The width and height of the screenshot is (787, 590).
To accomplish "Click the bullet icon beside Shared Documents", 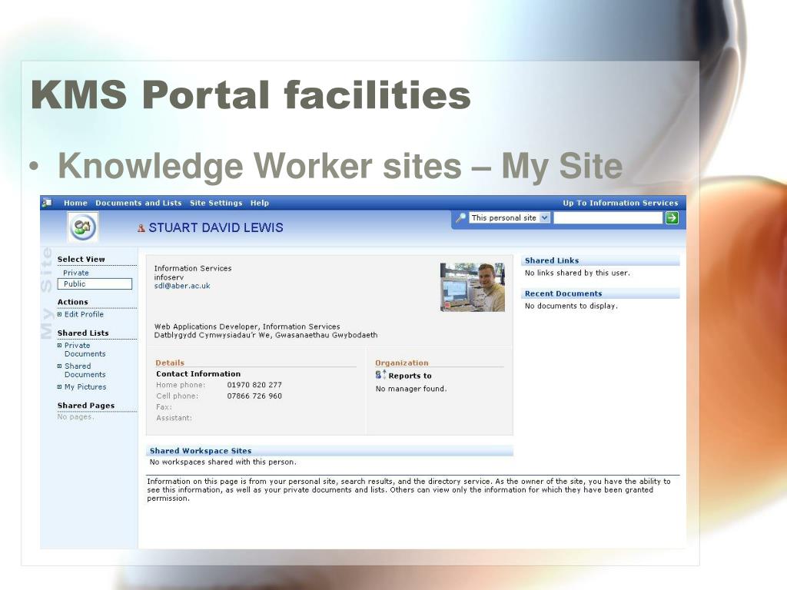I will (60, 366).
